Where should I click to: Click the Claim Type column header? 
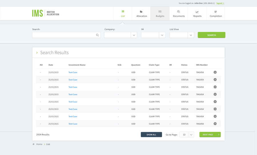[x=154, y=65]
